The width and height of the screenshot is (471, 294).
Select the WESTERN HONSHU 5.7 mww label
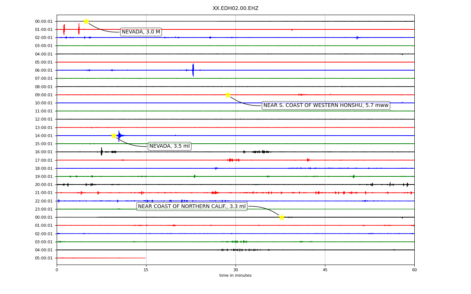(x=326, y=105)
